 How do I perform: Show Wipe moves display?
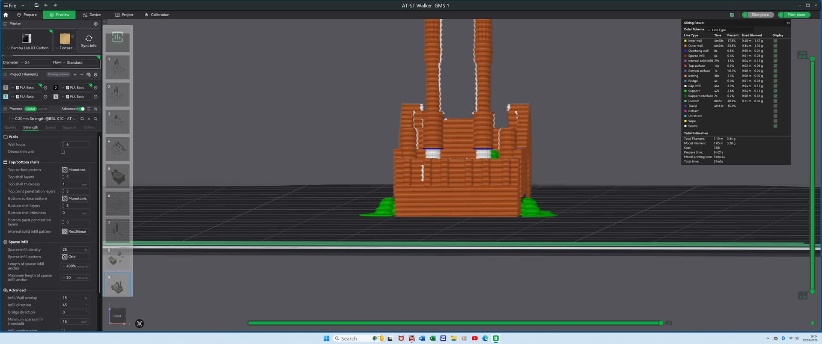(775, 121)
